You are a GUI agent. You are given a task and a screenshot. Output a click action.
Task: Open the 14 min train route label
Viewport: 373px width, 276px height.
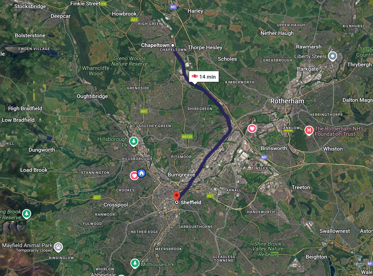coord(204,77)
